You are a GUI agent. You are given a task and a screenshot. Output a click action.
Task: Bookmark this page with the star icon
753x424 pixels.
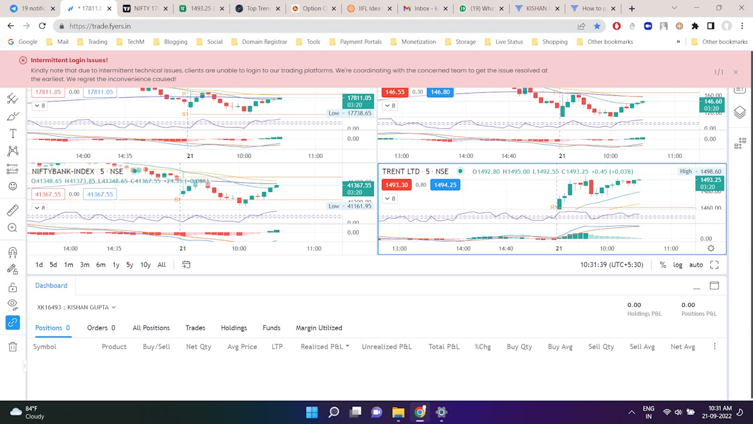597,26
